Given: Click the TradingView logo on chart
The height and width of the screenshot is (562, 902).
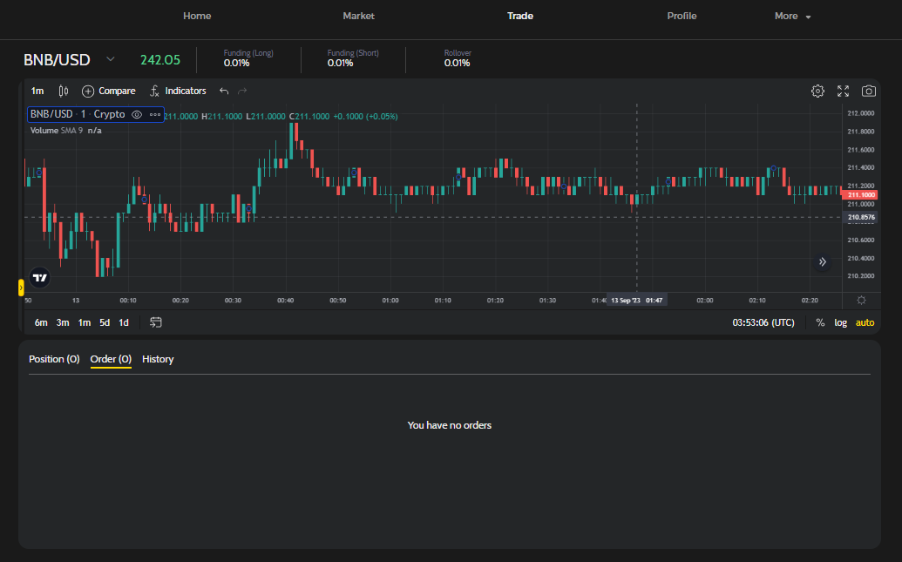Looking at the screenshot, I should (x=39, y=278).
